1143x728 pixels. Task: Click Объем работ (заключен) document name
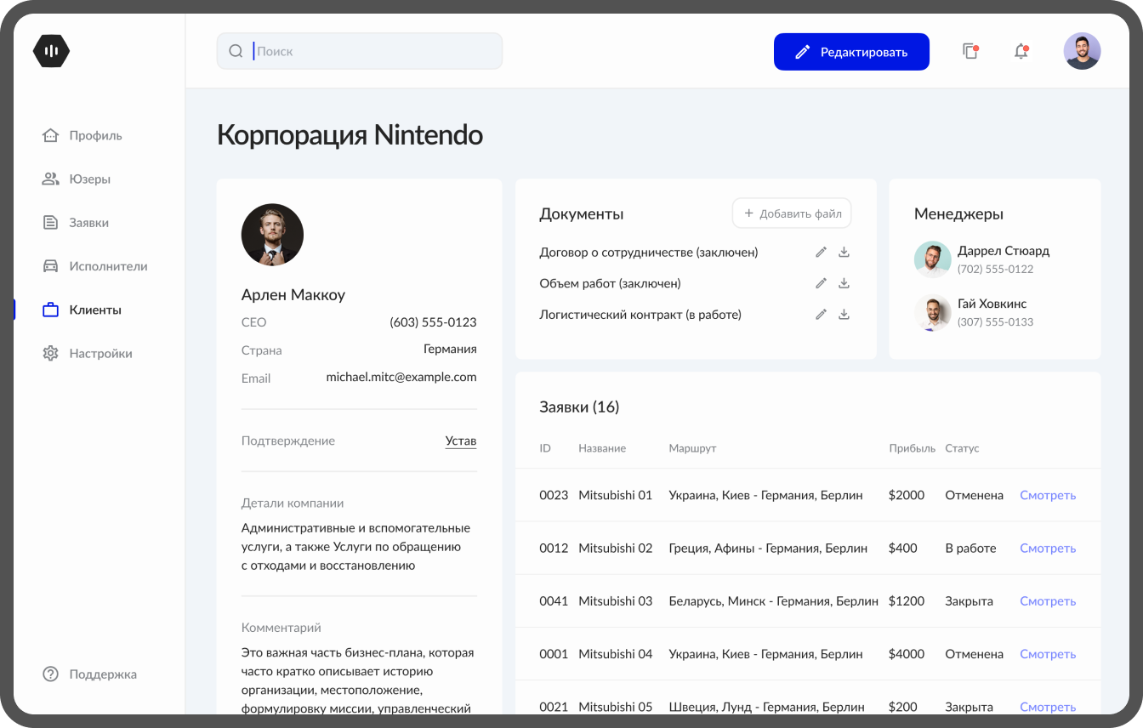click(610, 283)
